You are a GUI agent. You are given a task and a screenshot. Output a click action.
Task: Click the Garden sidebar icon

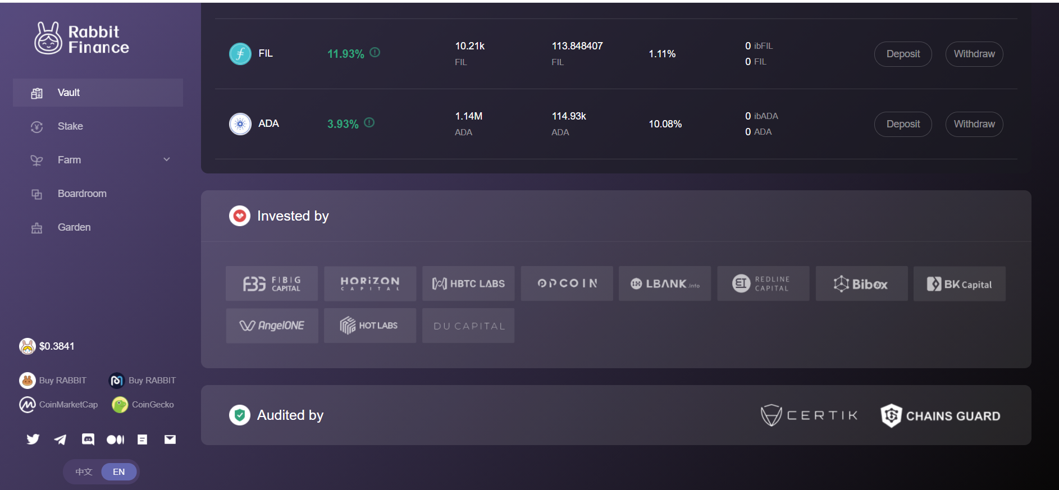tap(37, 228)
